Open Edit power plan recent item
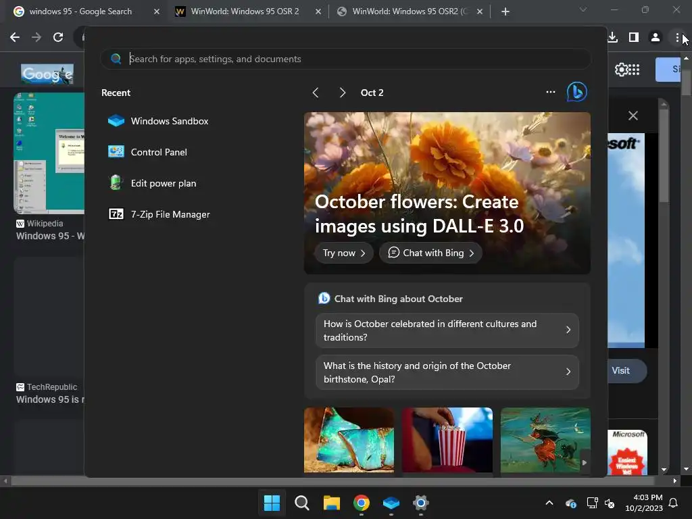692x519 pixels. (x=152, y=183)
